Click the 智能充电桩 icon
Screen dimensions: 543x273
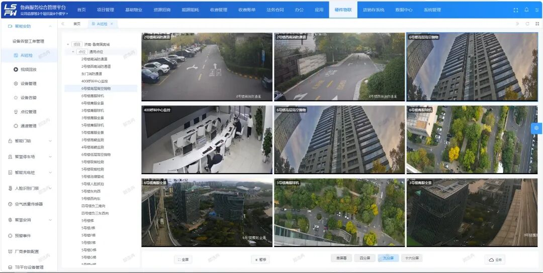(10, 173)
